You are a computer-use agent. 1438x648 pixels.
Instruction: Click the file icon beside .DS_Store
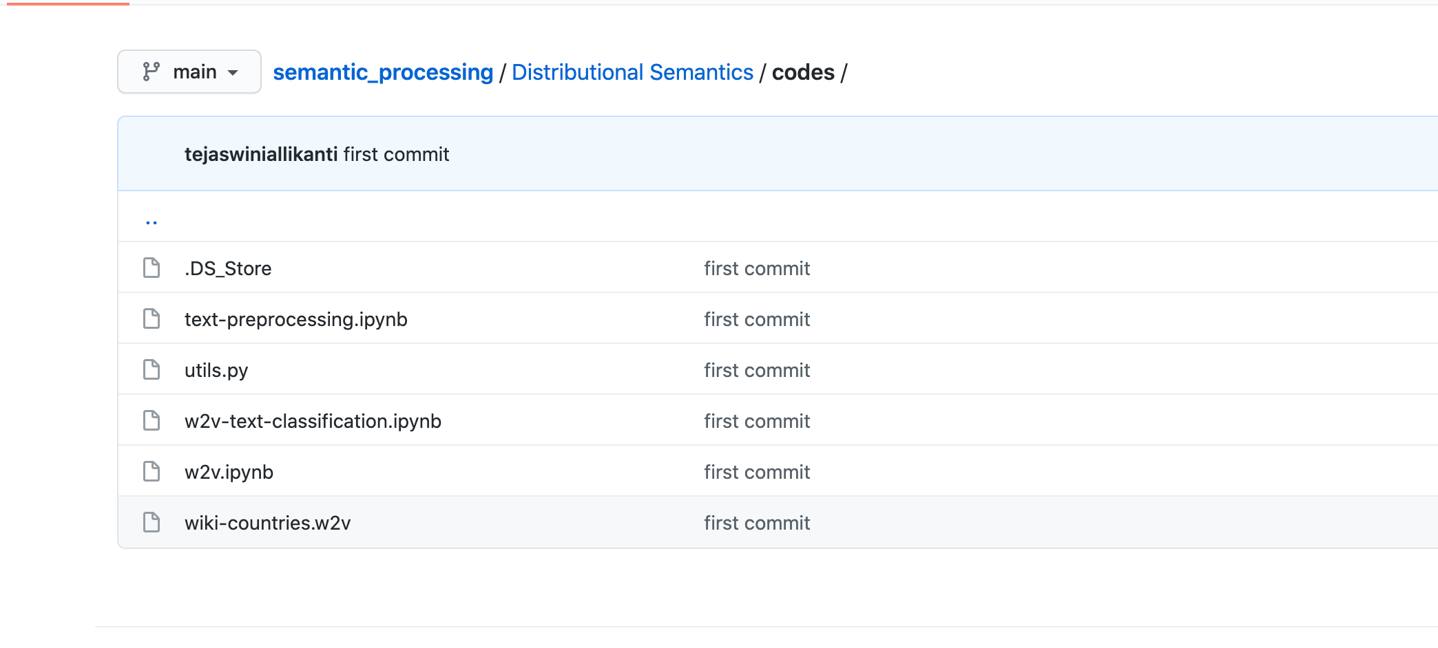click(x=152, y=268)
